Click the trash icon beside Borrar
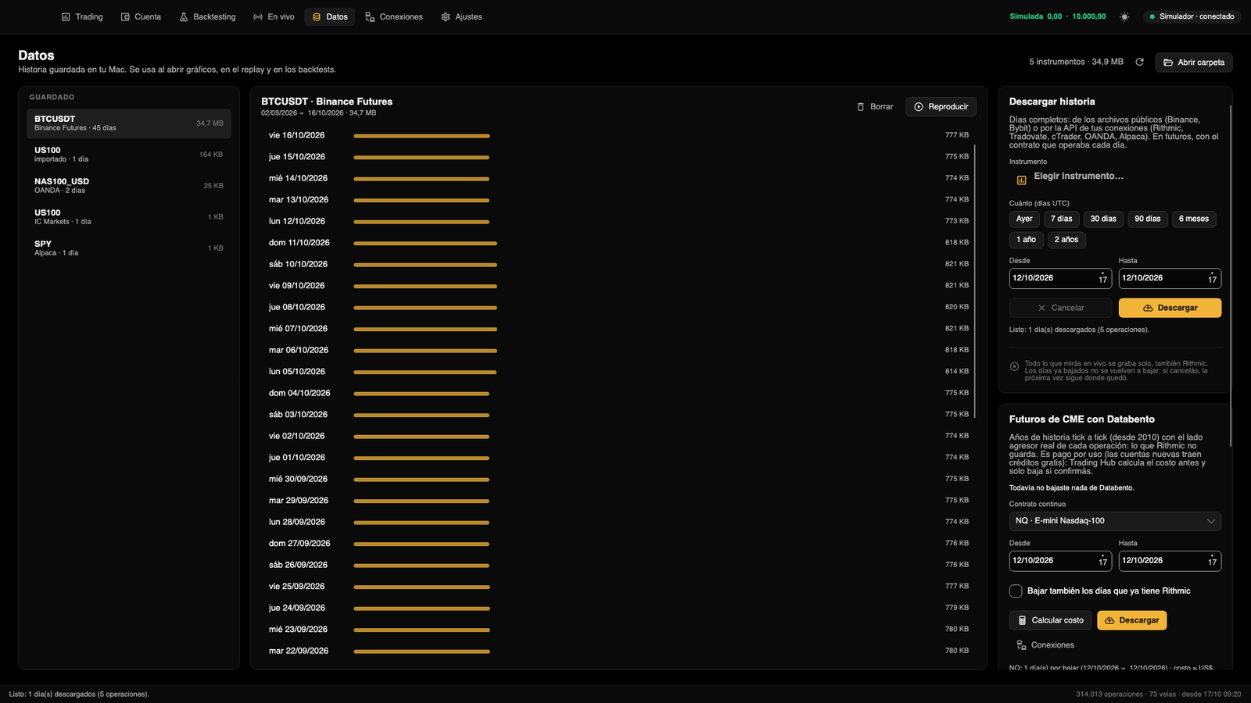This screenshot has height=703, width=1251. pyautogui.click(x=861, y=107)
